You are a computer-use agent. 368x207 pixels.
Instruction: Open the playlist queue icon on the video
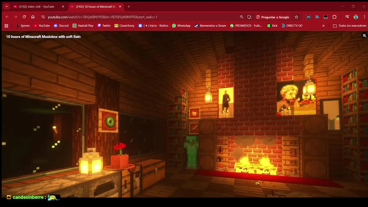point(364,36)
